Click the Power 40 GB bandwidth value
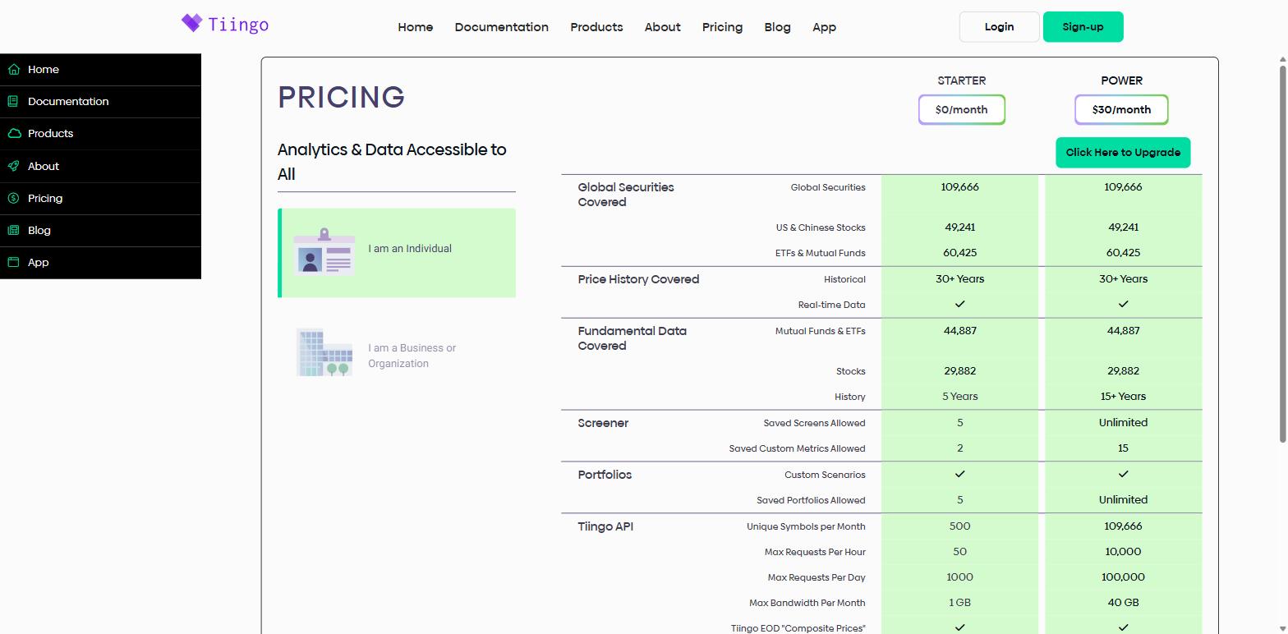Viewport: 1288px width, 634px height. (1123, 603)
